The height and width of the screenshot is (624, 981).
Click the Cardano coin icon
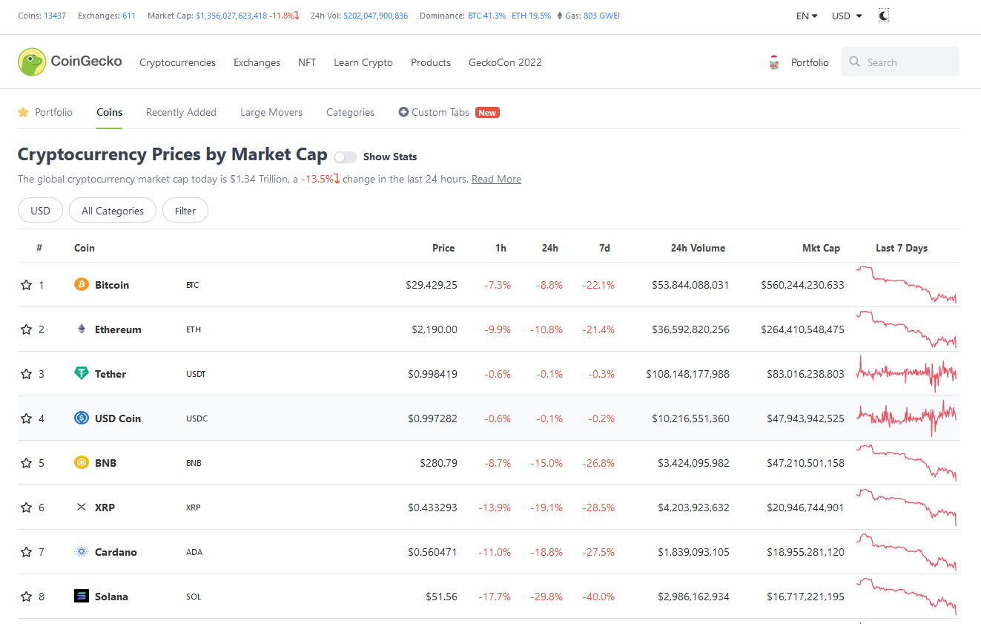coord(82,552)
